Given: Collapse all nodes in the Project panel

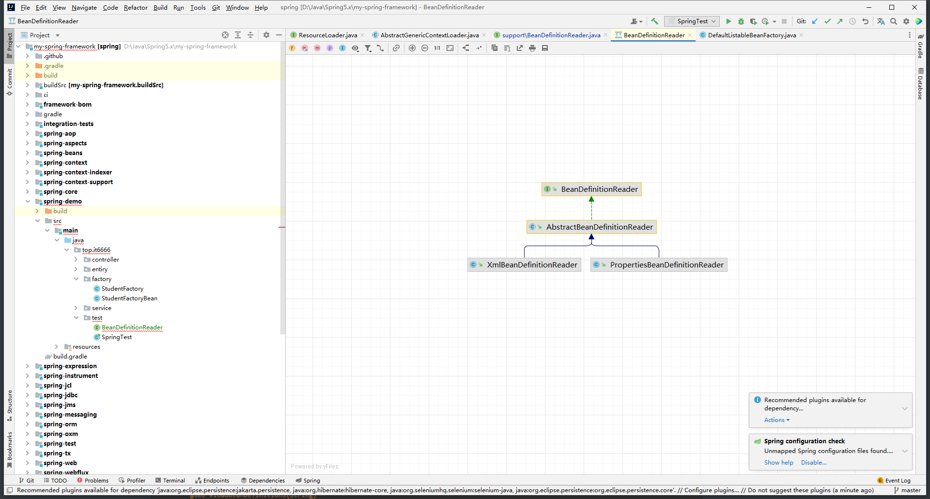Looking at the screenshot, I should pyautogui.click(x=250, y=35).
